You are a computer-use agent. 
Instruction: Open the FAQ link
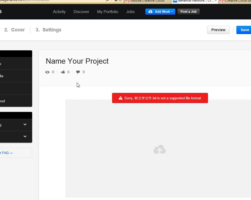tap(6, 153)
